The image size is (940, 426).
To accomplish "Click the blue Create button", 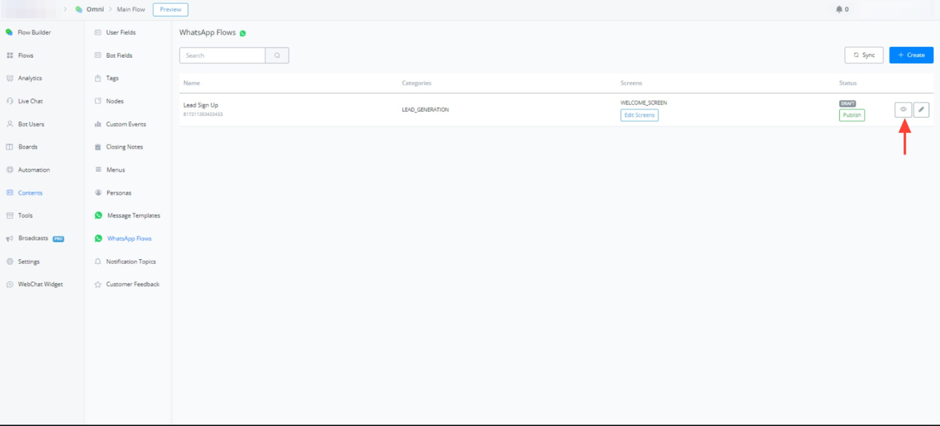I will [911, 56].
